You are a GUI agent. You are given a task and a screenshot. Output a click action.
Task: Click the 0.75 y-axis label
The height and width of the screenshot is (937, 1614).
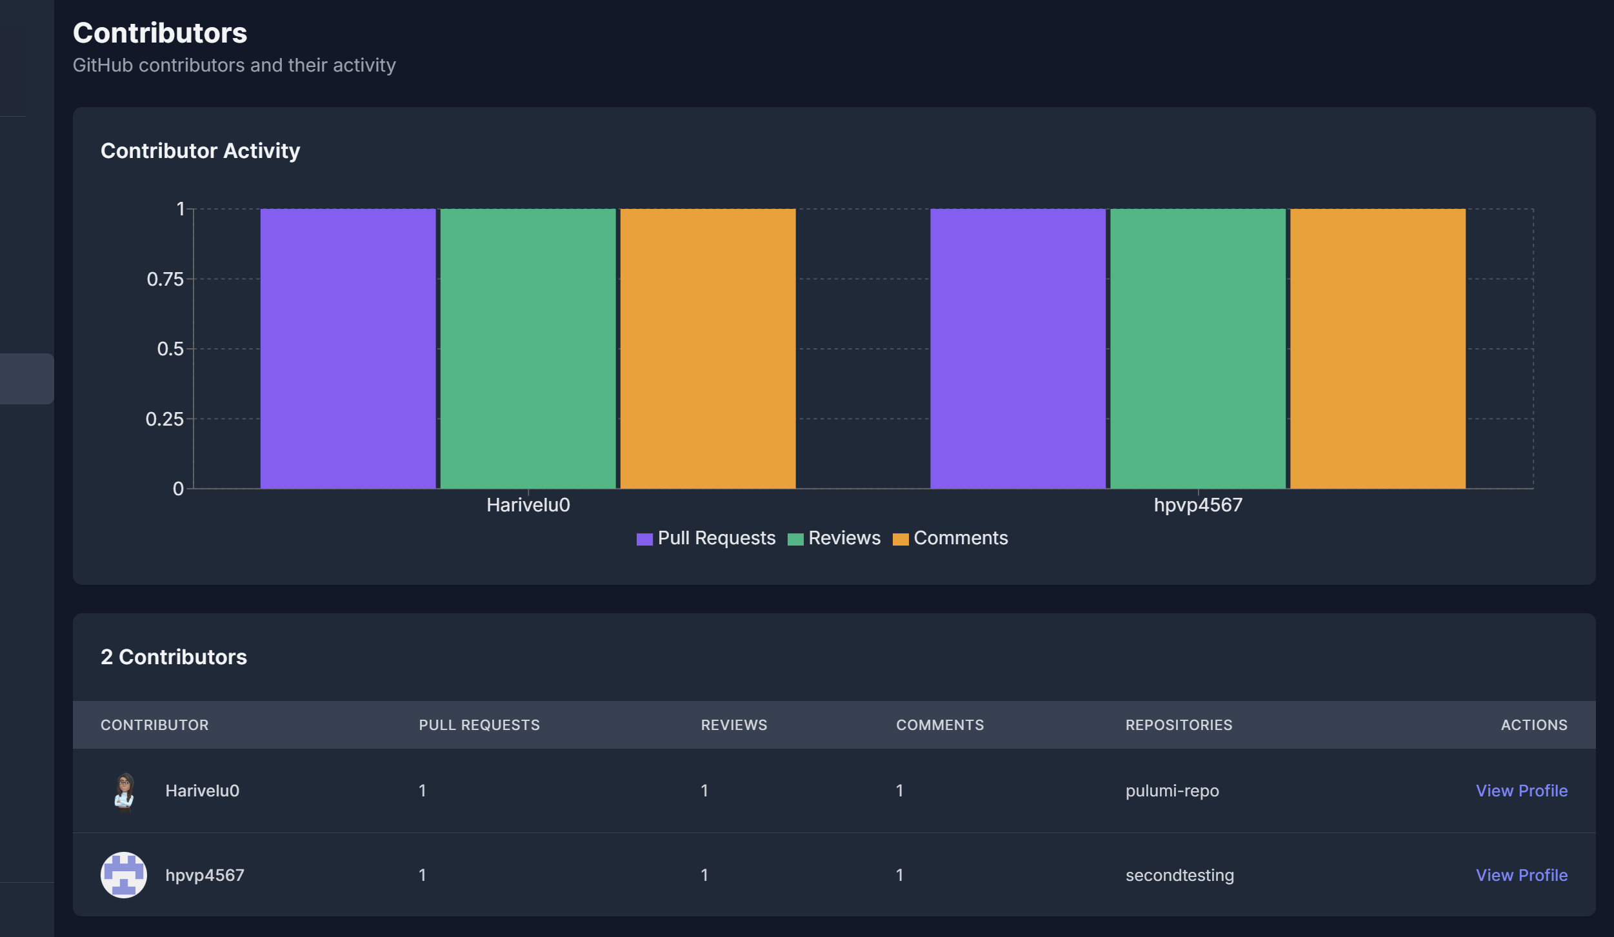(165, 279)
